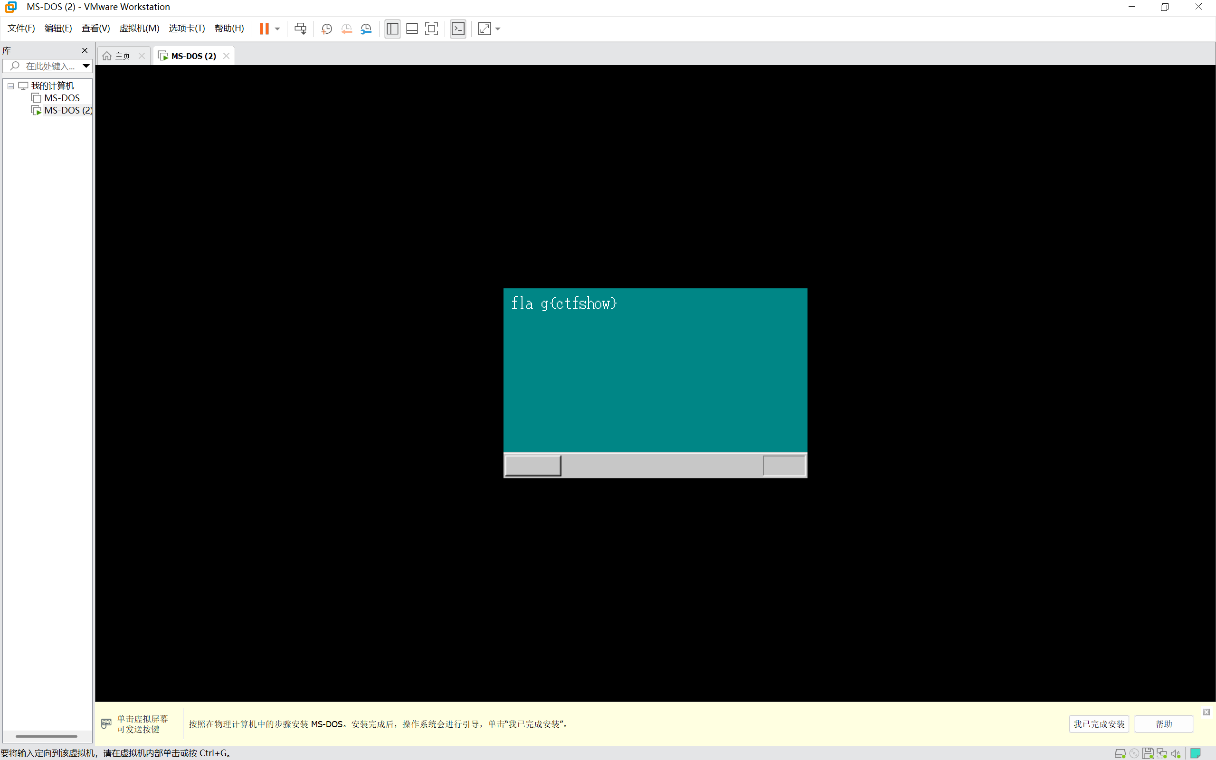Enter full screen mode icon

point(432,28)
